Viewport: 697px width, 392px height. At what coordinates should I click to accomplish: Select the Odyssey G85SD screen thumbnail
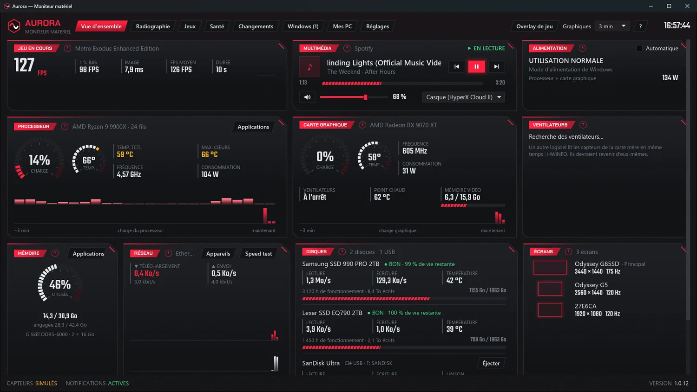point(550,268)
